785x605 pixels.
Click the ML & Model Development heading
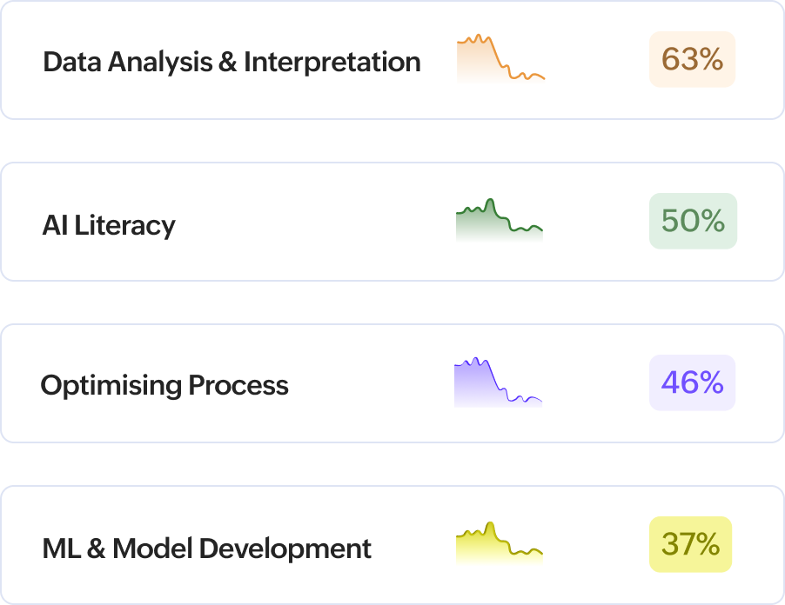(205, 548)
